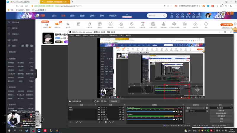Adjust top mixer channel volume slider
The image size is (237, 133).
coord(151,112)
